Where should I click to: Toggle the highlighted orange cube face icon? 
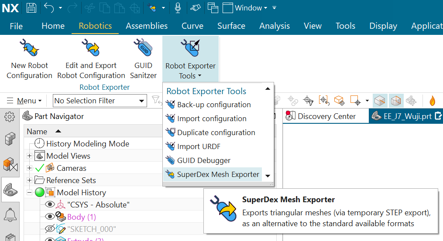tap(380, 101)
